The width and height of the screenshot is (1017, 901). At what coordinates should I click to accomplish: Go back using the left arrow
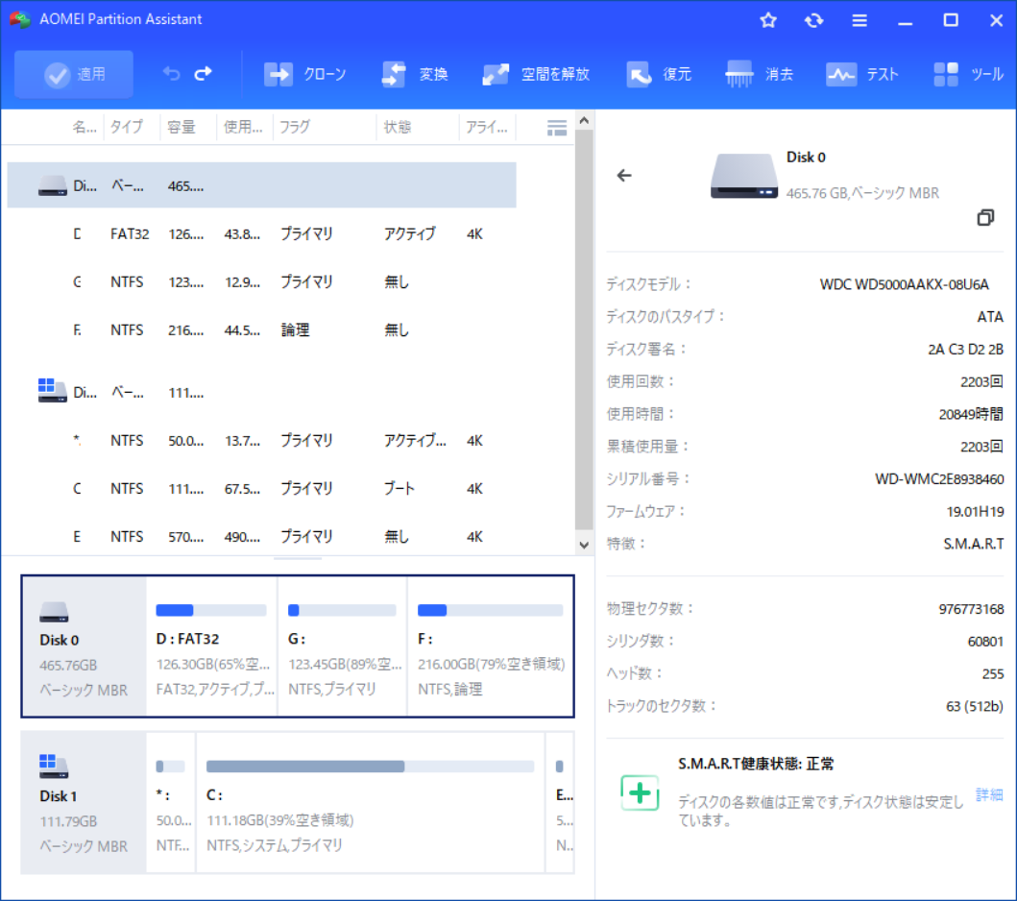click(624, 175)
